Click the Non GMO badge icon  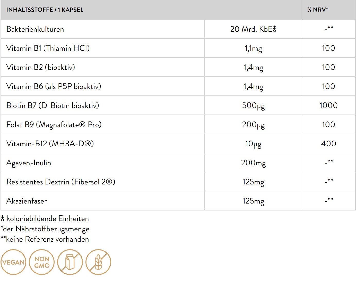pos(42,262)
